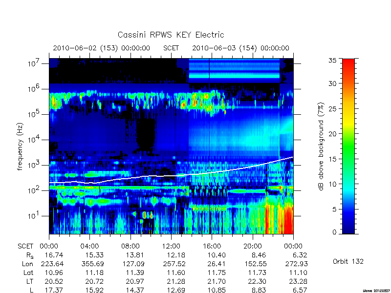Click the colorbar '5' tick value
The width and height of the screenshot is (391, 293).
click(334, 209)
